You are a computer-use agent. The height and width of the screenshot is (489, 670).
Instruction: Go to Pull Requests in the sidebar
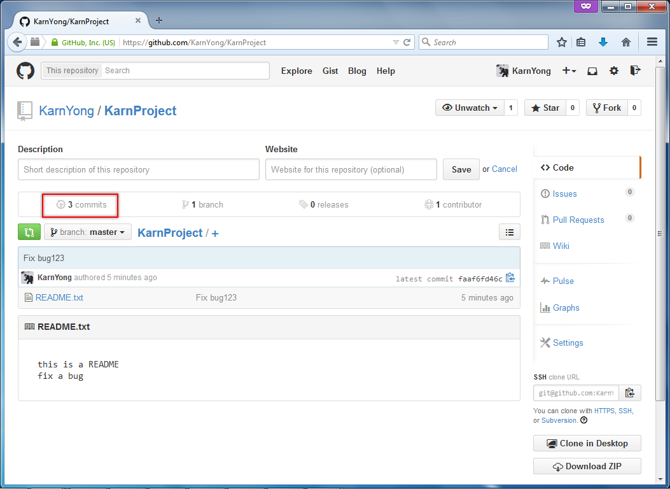coord(578,220)
